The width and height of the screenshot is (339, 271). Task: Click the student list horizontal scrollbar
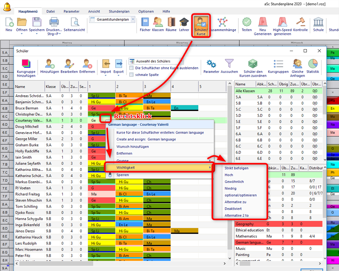coord(56,263)
